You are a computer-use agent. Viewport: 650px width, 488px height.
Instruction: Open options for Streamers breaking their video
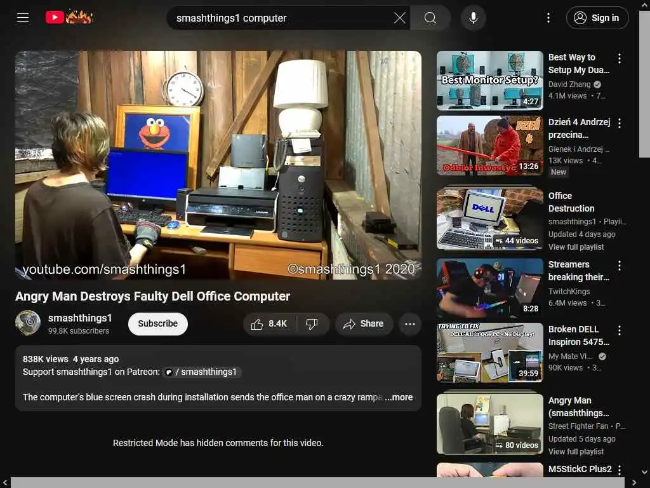[x=620, y=266]
